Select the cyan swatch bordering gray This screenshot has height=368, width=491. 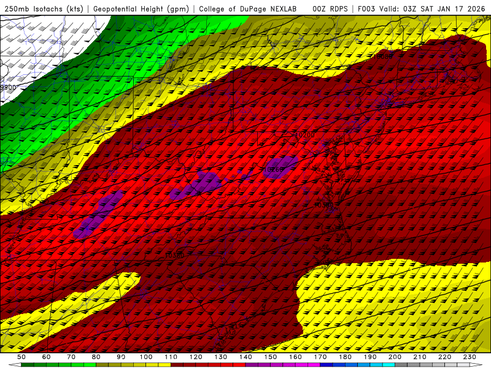[x=389, y=365]
